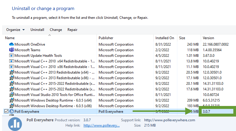
Task: Click the Visual C++ 2013 Redistributable (x64) icon
Action: pyautogui.click(x=12, y=72)
